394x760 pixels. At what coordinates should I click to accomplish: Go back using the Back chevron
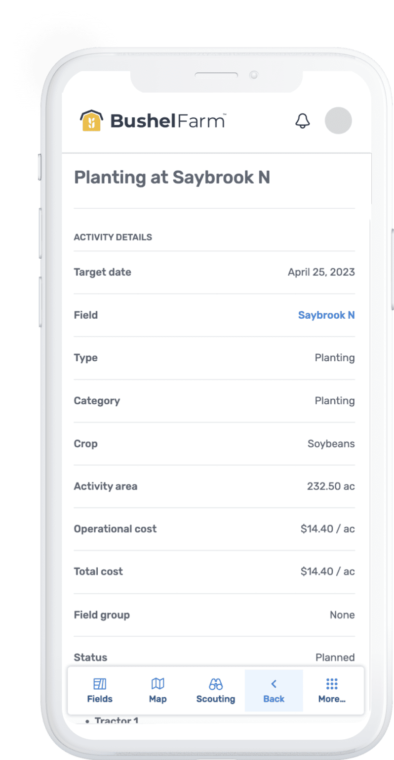click(274, 685)
